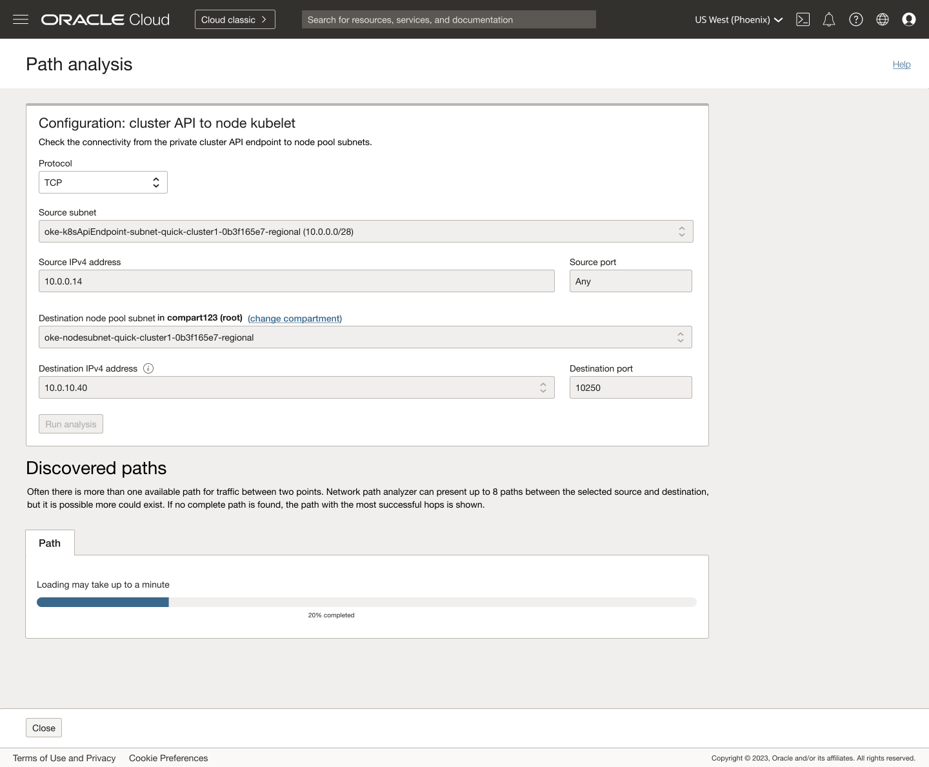
Task: Click the Oracle Cloud logo
Action: (105, 19)
